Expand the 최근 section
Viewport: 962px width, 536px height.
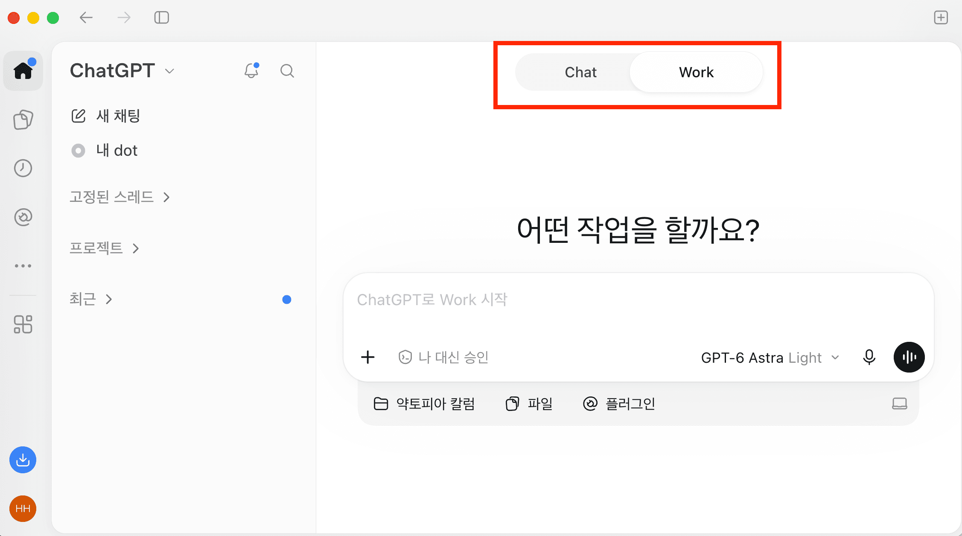click(x=91, y=299)
